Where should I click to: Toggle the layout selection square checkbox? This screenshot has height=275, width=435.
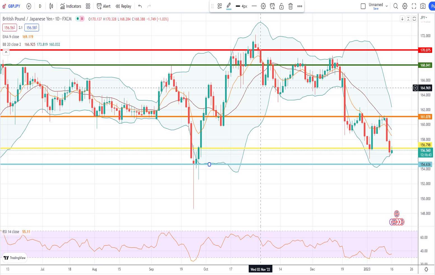click(x=363, y=6)
